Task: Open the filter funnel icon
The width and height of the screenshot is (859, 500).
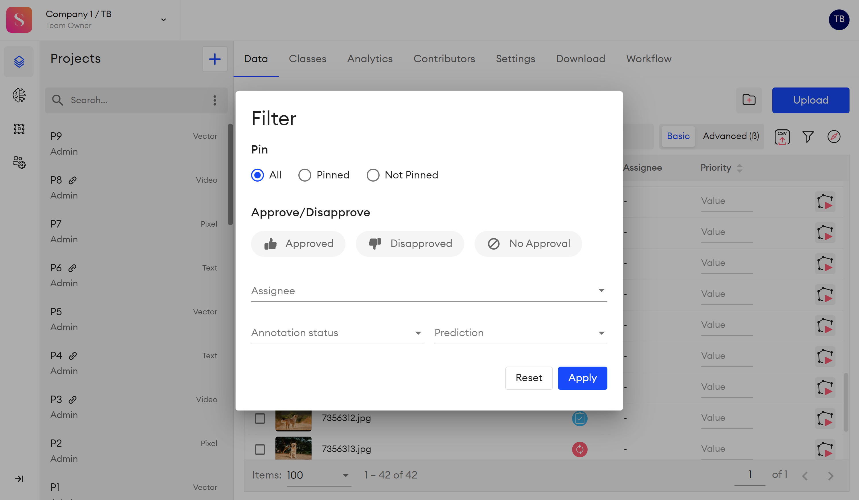Action: click(808, 137)
